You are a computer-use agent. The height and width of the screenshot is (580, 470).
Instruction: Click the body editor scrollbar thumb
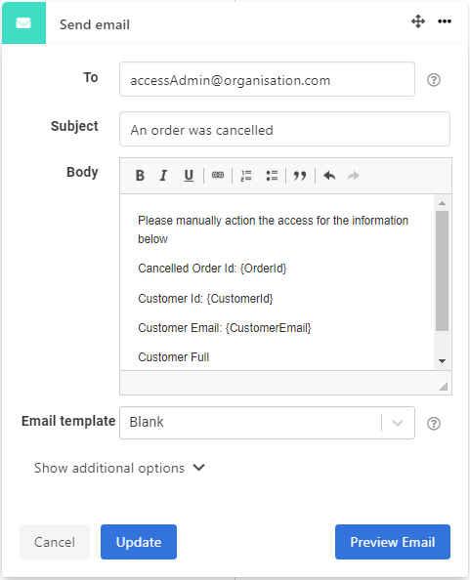442,270
